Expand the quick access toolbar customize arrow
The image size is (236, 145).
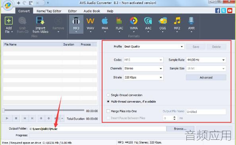(x=48, y=3)
